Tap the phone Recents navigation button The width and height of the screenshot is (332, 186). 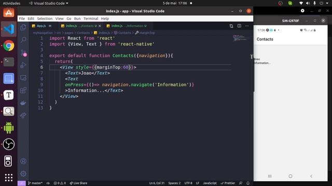pos(270,176)
